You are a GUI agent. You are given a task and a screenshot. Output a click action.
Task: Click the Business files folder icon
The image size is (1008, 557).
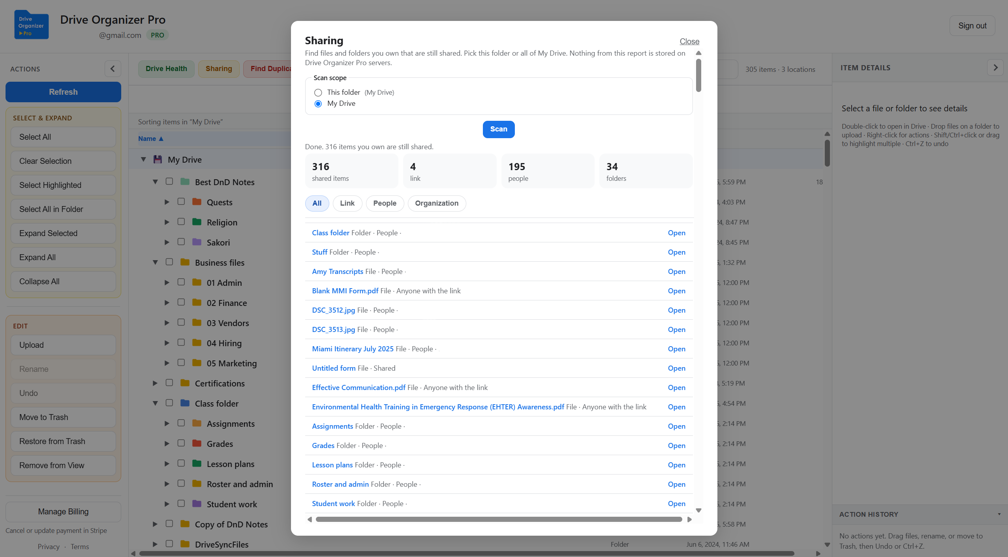pyautogui.click(x=185, y=262)
